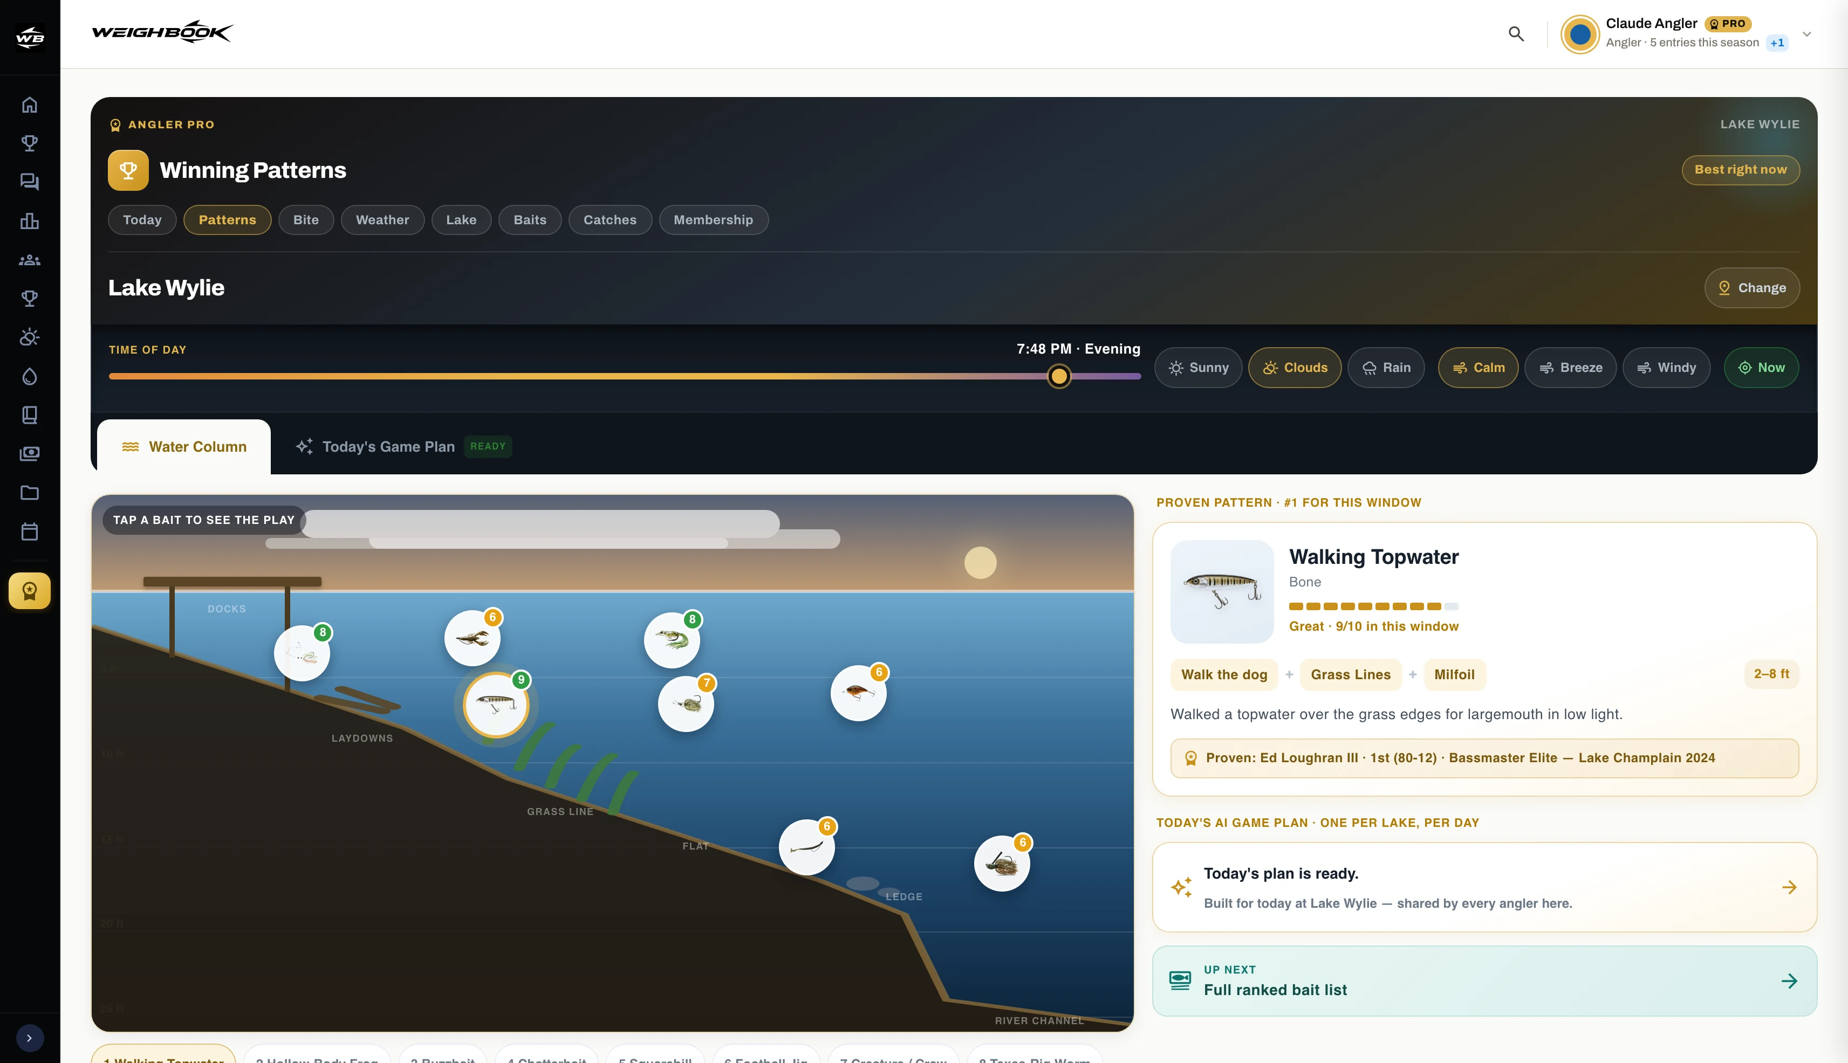Open the Today's plan is ready card

(x=1485, y=887)
